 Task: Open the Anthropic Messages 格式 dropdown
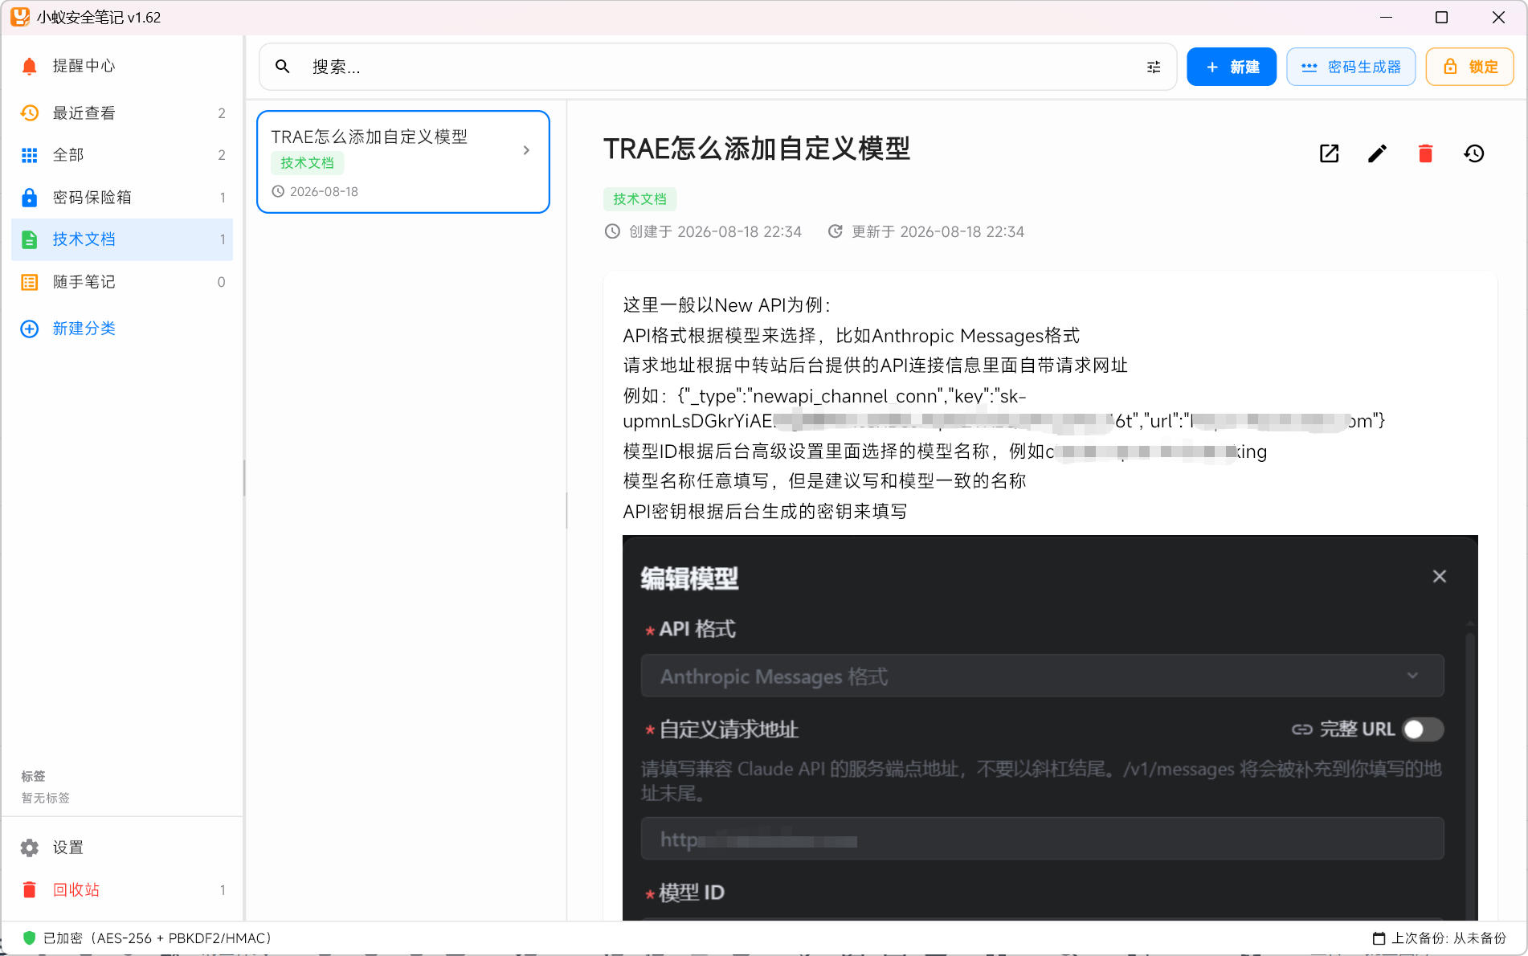pos(1043,676)
